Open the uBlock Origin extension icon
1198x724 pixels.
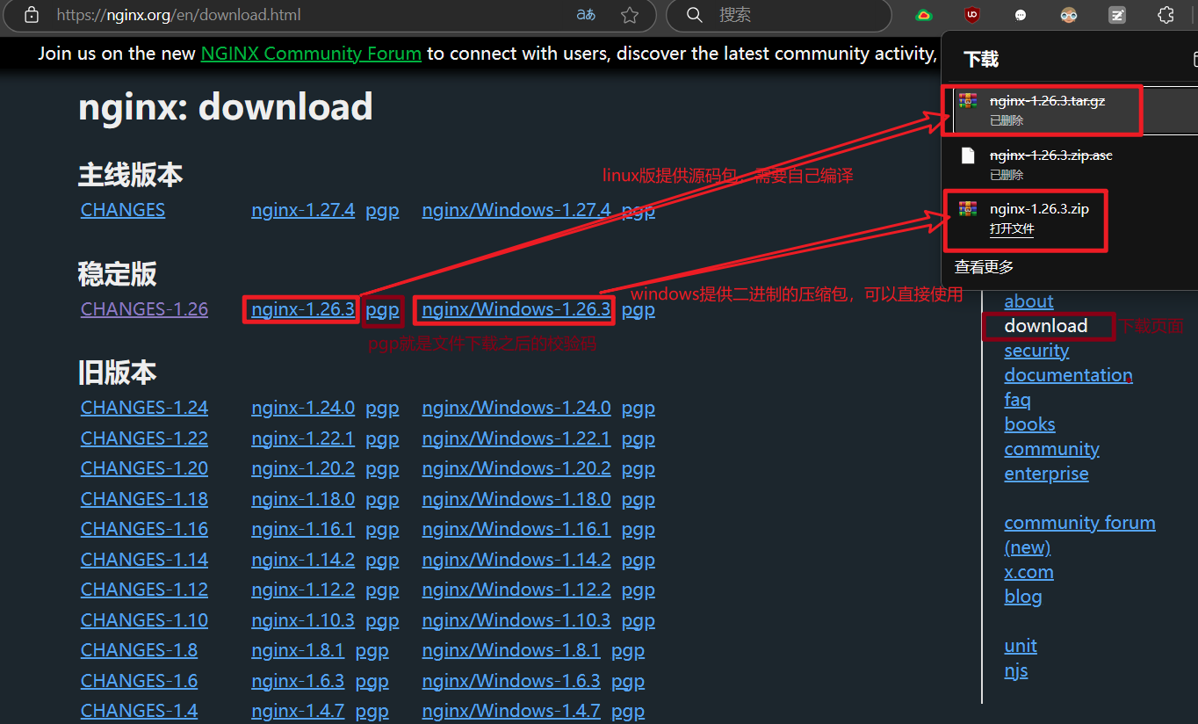pos(971,15)
